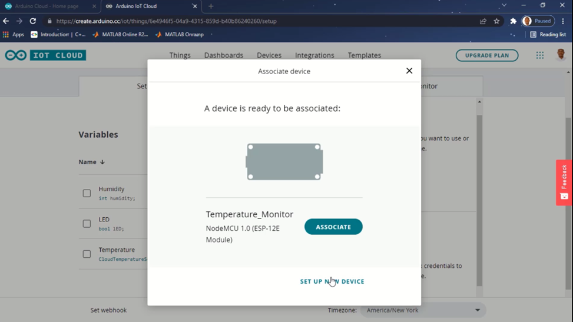This screenshot has height=322, width=573.
Task: Reload the current page
Action: (x=33, y=21)
